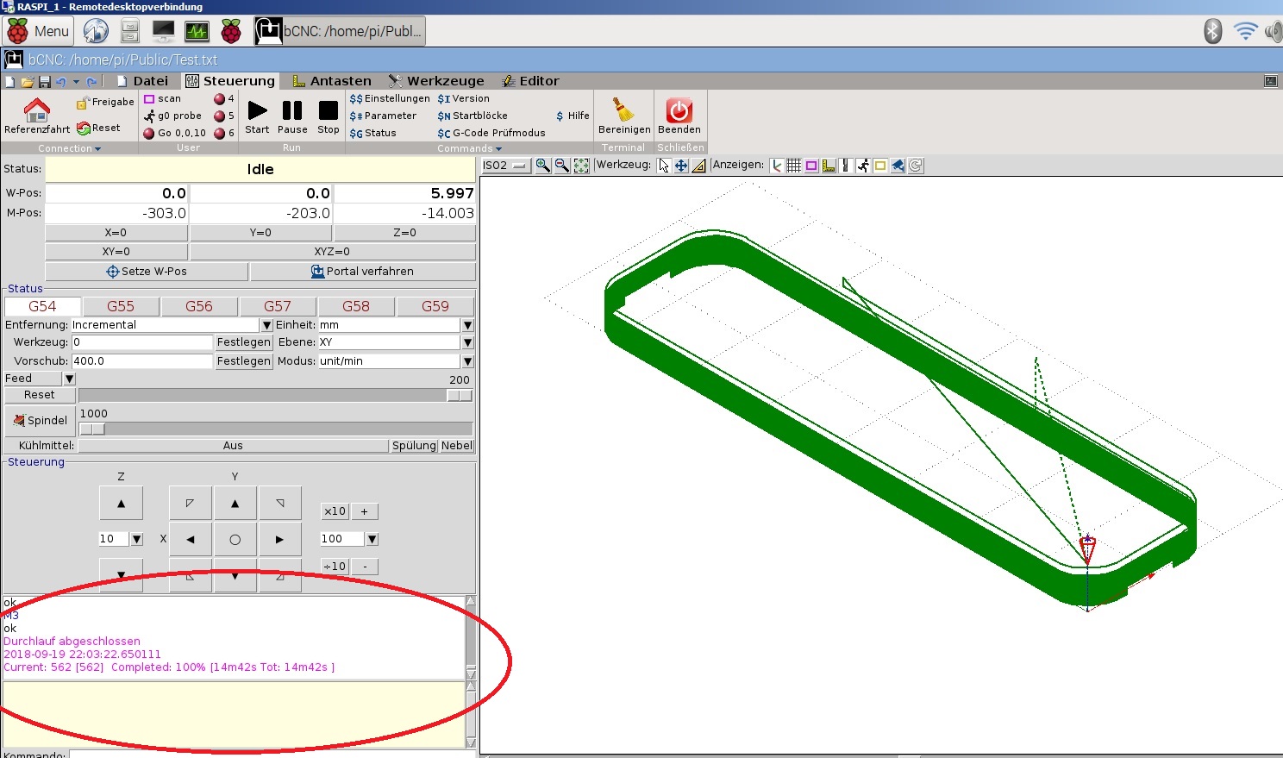The height and width of the screenshot is (758, 1283).
Task: Expand the Commands group menu
Action: (469, 148)
